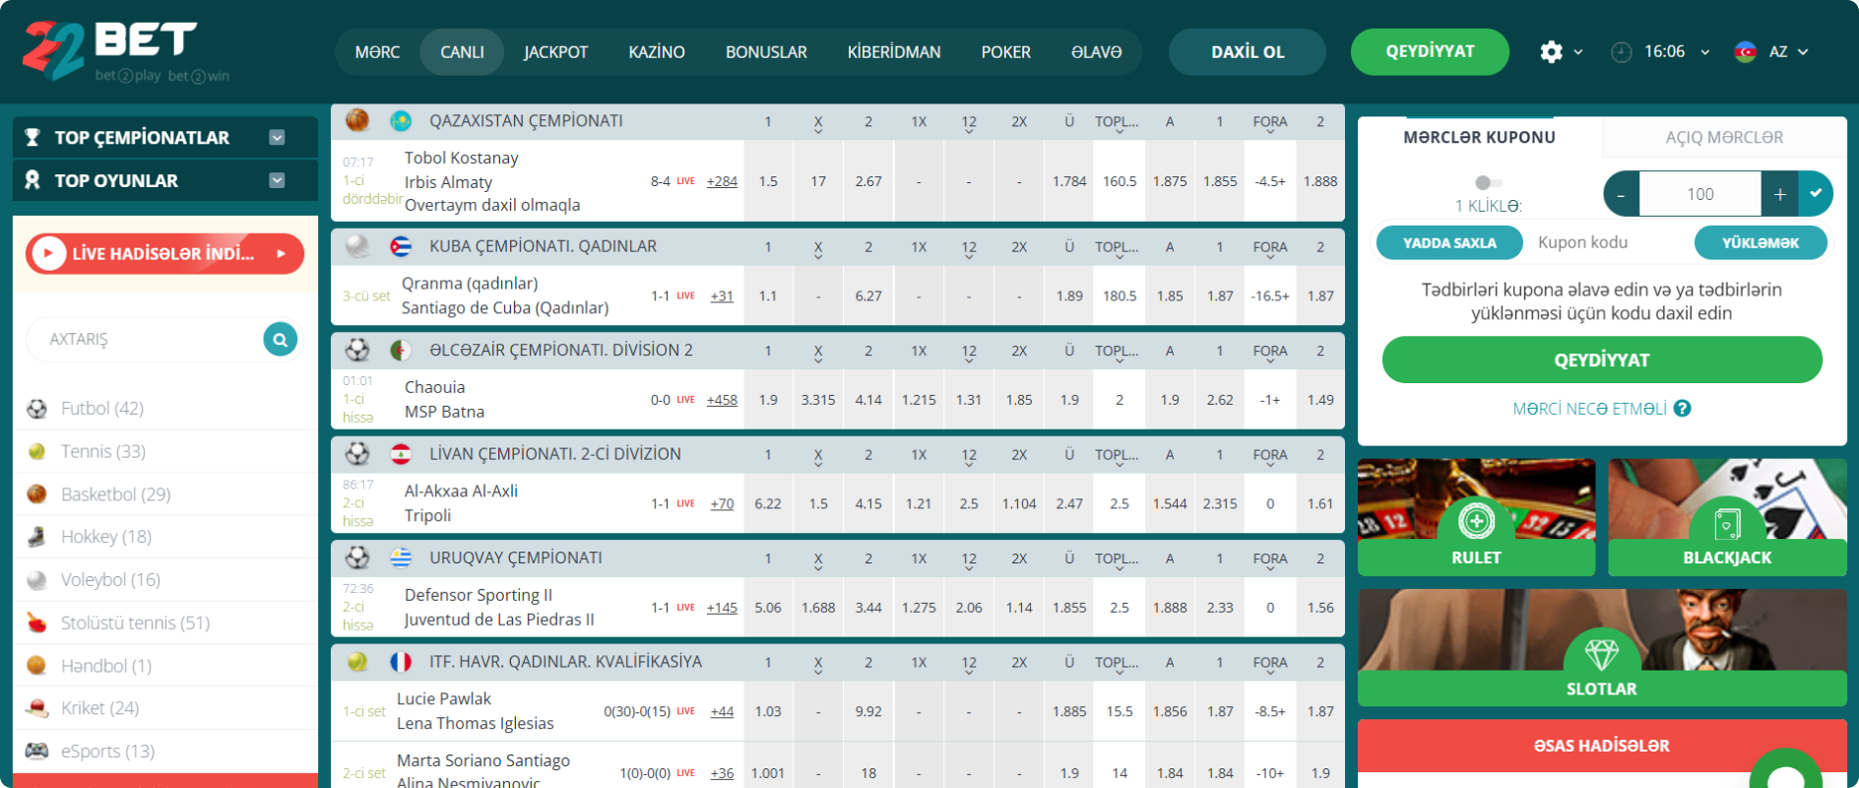Open the Jackpot menu item

(555, 52)
